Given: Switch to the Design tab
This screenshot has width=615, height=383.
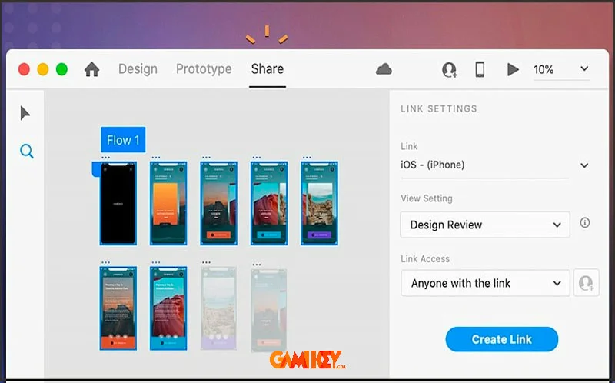Looking at the screenshot, I should [138, 69].
